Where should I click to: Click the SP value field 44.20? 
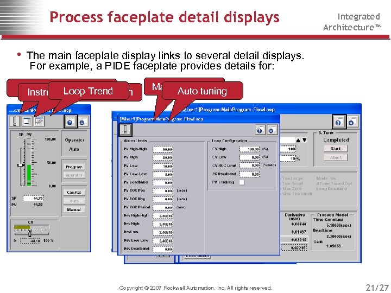pos(33,198)
